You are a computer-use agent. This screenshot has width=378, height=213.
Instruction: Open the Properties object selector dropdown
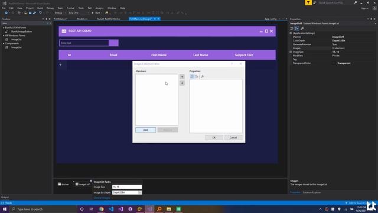[375, 24]
